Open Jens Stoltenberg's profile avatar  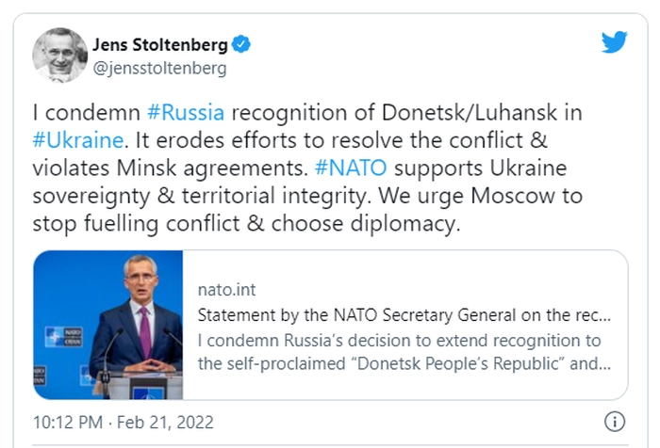(x=60, y=55)
